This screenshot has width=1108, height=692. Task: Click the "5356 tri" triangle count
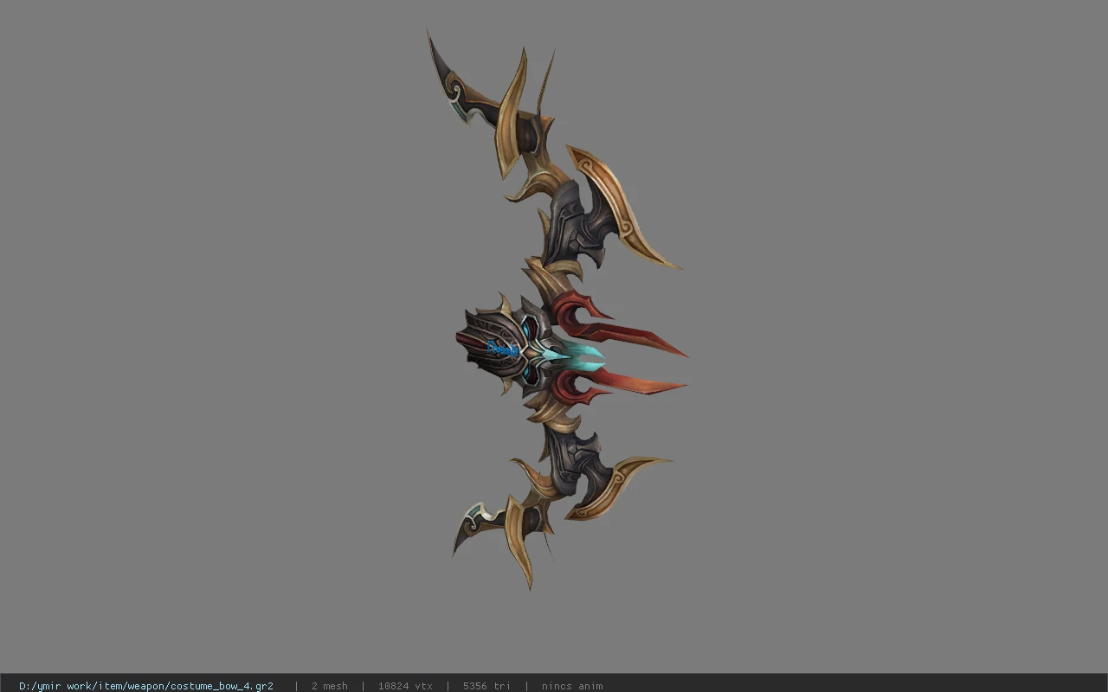coord(486,686)
